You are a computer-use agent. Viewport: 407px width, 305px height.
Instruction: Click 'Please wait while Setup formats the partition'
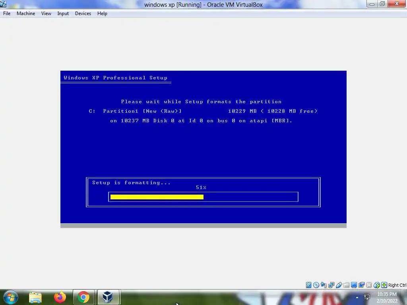(201, 102)
